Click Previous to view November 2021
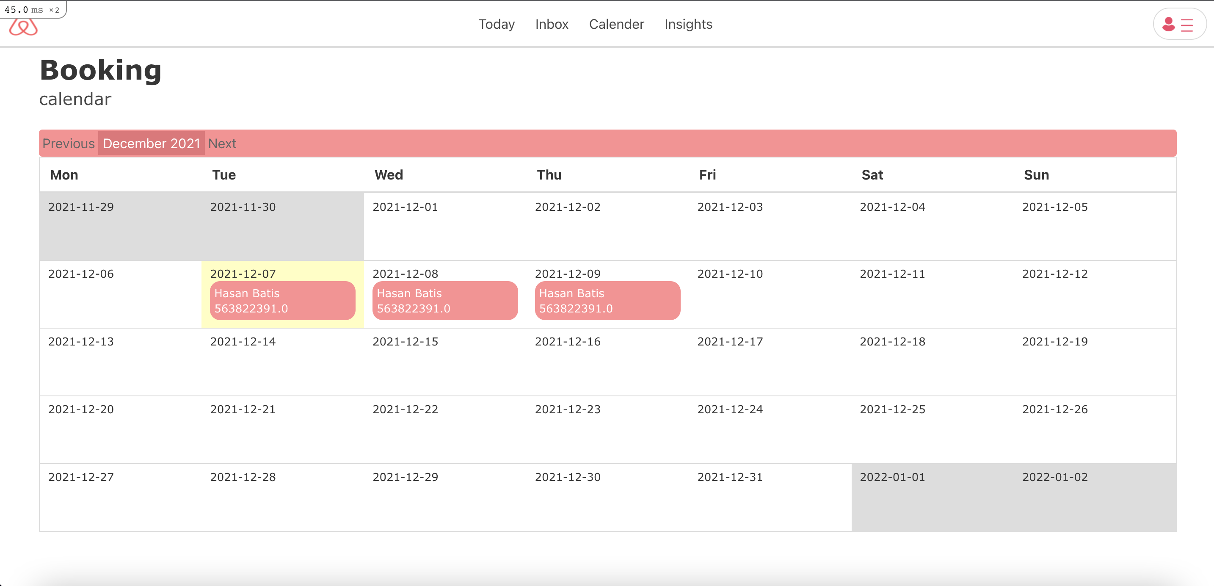 click(68, 143)
